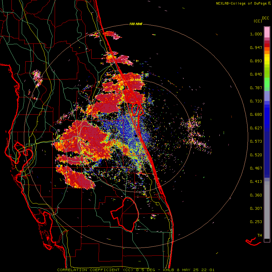Click the TH threshold label

260,235
